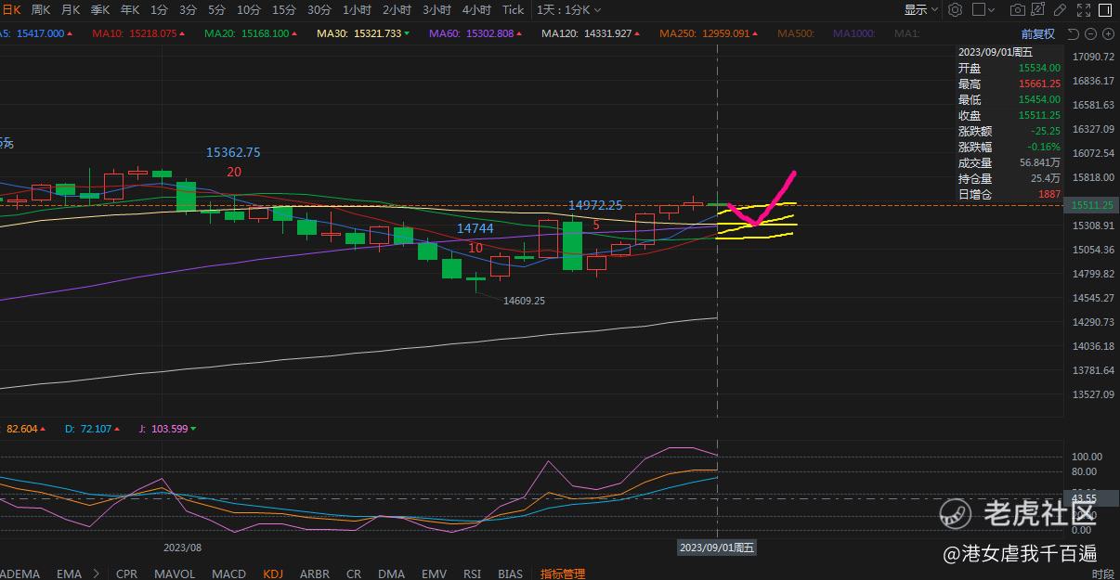Click the KDJ J value 103.599
This screenshot has height=580, width=1120.
(168, 429)
